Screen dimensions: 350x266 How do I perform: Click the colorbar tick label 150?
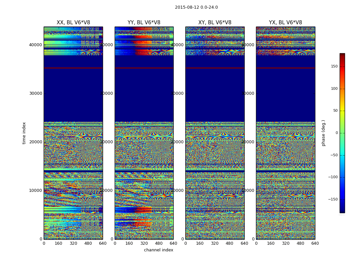(334, 66)
